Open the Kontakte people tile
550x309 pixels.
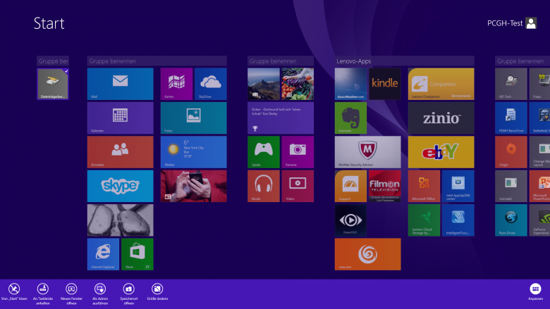point(121,152)
